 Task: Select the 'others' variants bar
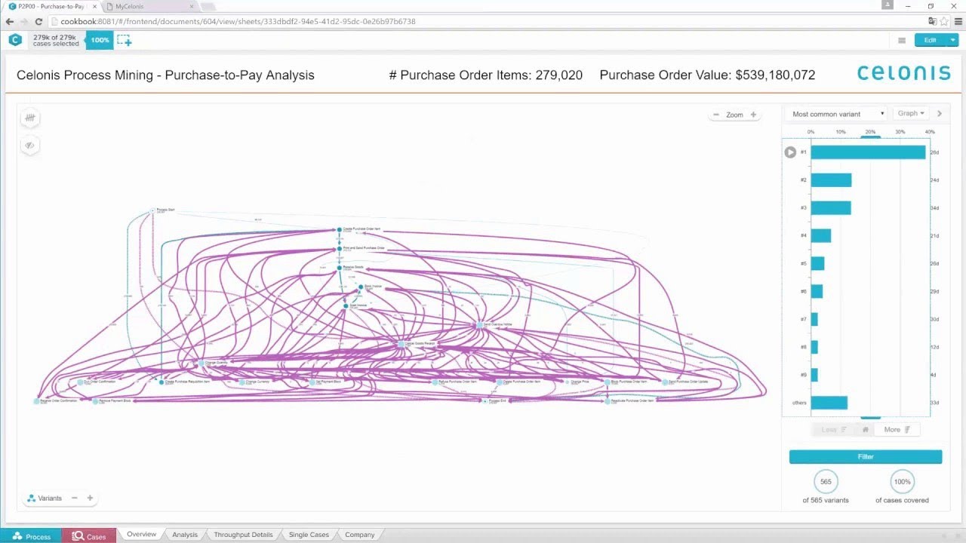829,403
